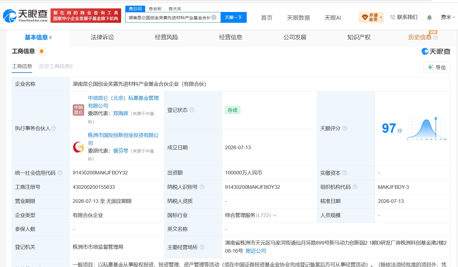Click the organization code MAKJFBDY-3

pyautogui.click(x=393, y=187)
